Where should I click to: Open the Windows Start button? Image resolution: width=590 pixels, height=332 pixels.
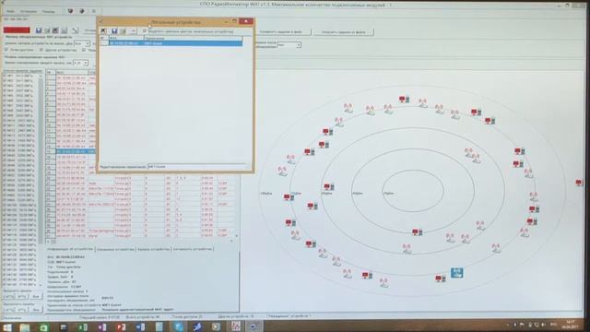(7, 327)
